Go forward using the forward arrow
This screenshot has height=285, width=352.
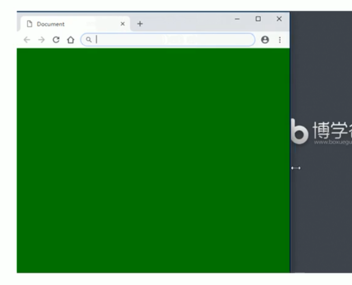click(41, 40)
